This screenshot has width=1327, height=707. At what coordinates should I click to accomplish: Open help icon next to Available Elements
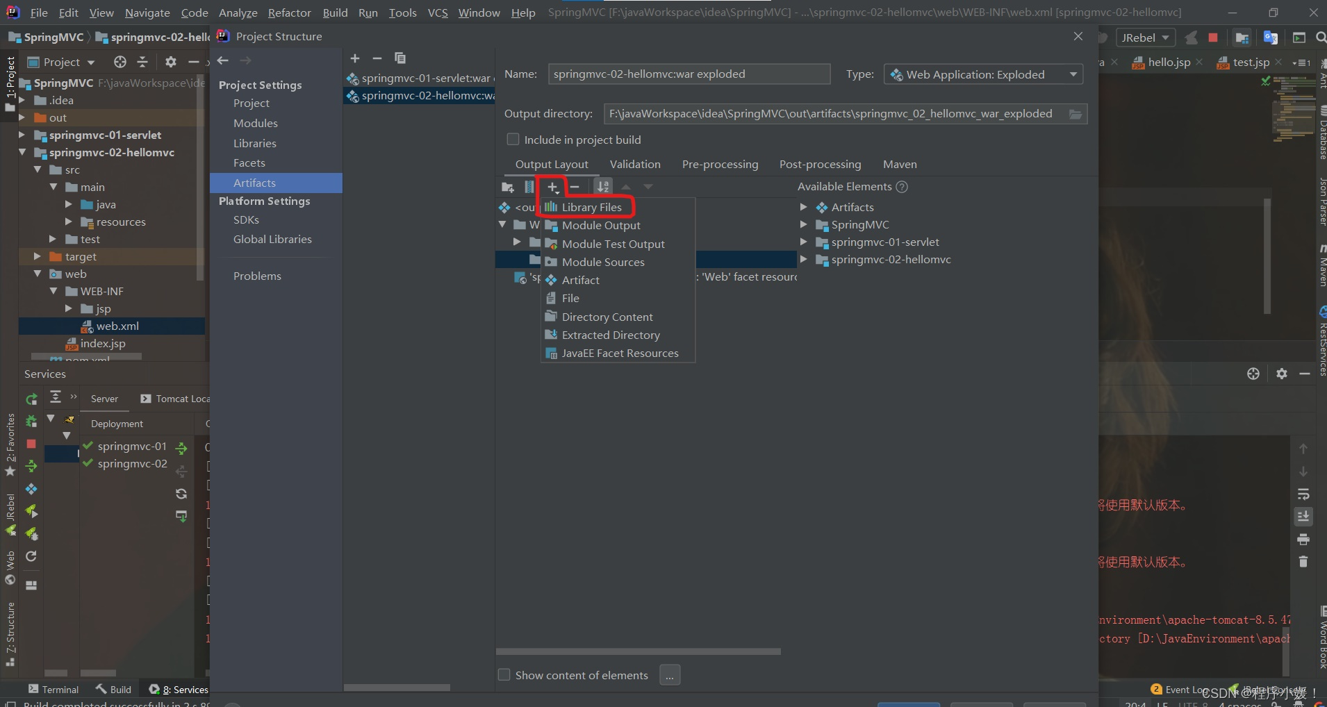tap(902, 187)
